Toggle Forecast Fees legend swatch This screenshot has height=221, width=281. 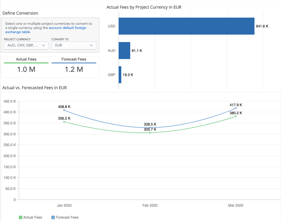point(53,217)
